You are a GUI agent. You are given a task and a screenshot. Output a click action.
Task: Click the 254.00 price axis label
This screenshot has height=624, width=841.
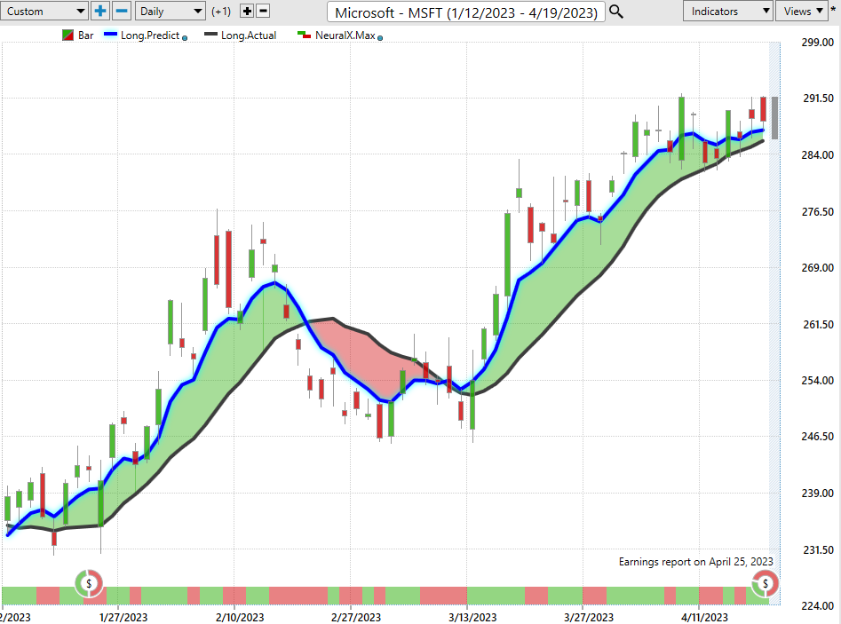pyautogui.click(x=818, y=381)
